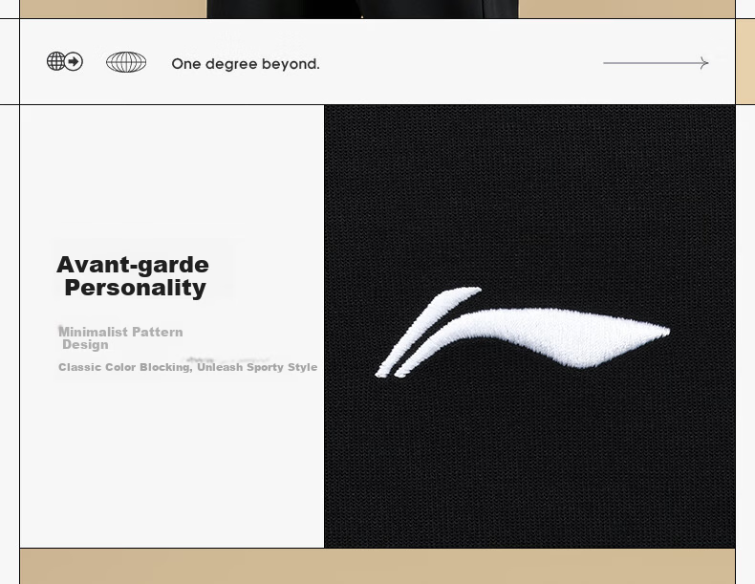Click the long right arrow
This screenshot has width=755, height=584.
click(x=656, y=63)
